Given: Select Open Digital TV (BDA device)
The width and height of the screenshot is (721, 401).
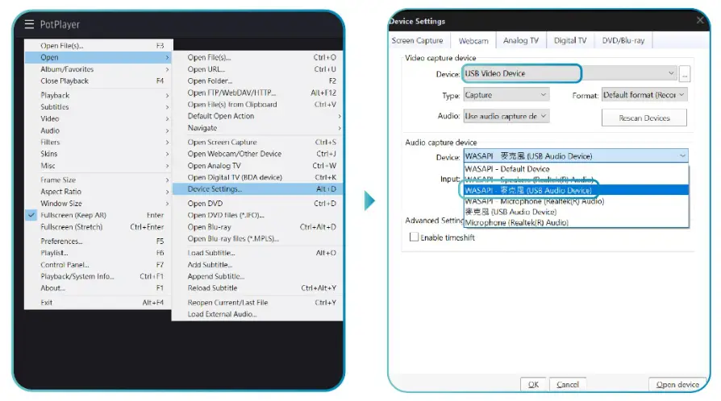Looking at the screenshot, I should (x=257, y=177).
